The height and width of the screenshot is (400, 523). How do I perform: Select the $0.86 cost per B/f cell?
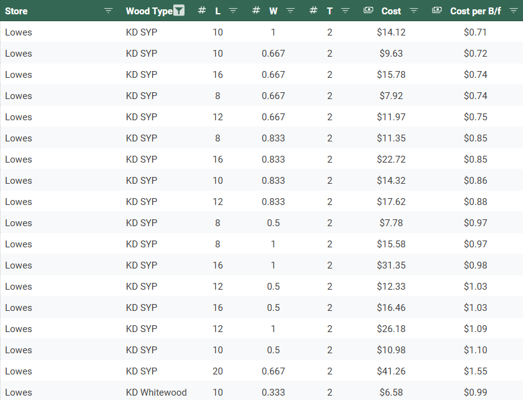tap(475, 181)
